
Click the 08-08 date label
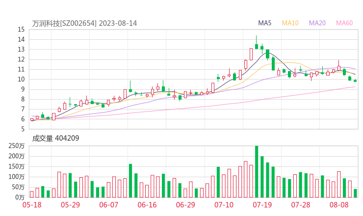pyautogui.click(x=339, y=205)
